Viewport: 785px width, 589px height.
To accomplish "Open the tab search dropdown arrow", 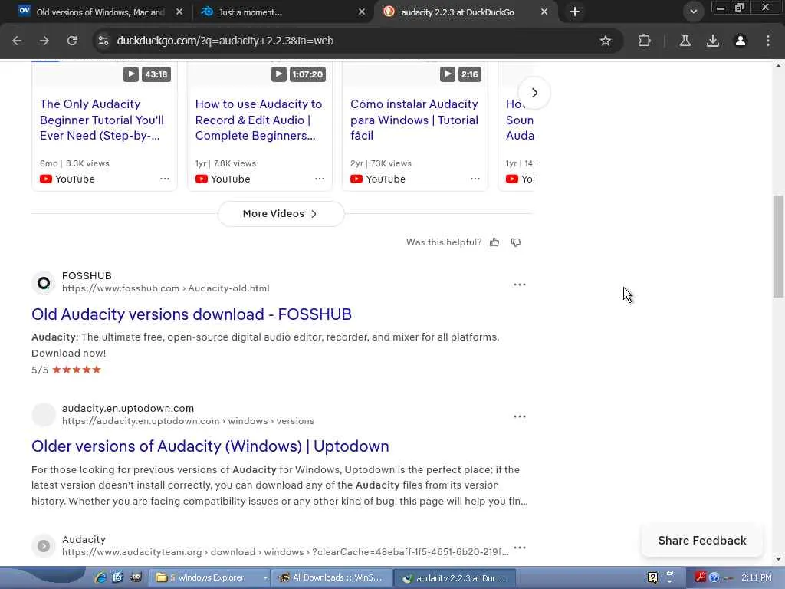I will tap(693, 12).
